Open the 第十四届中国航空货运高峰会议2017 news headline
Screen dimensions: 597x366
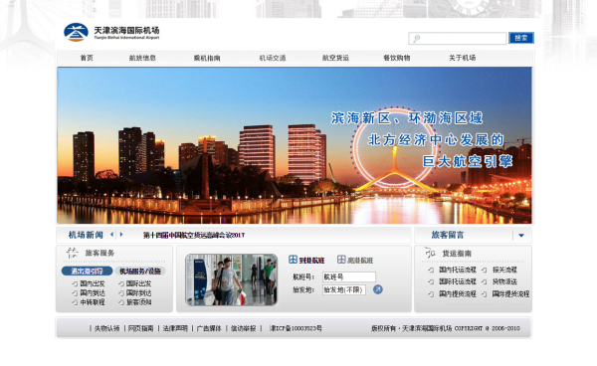[194, 235]
